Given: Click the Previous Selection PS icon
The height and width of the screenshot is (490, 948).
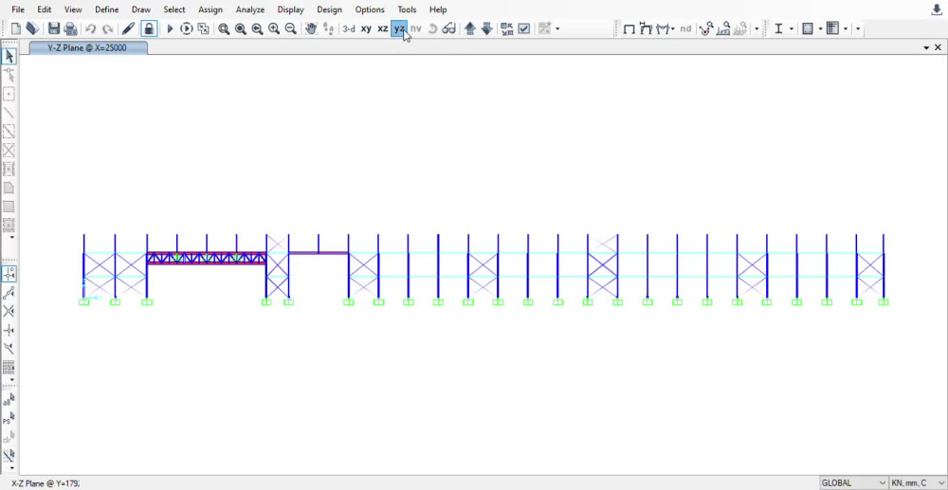Looking at the screenshot, I should (9, 419).
